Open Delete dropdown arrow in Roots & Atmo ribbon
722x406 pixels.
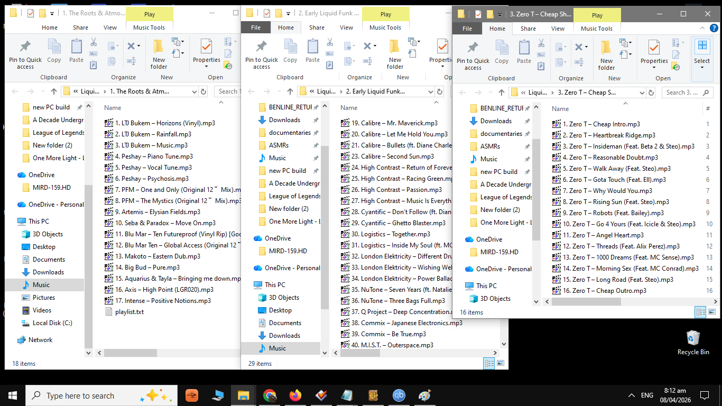click(138, 46)
